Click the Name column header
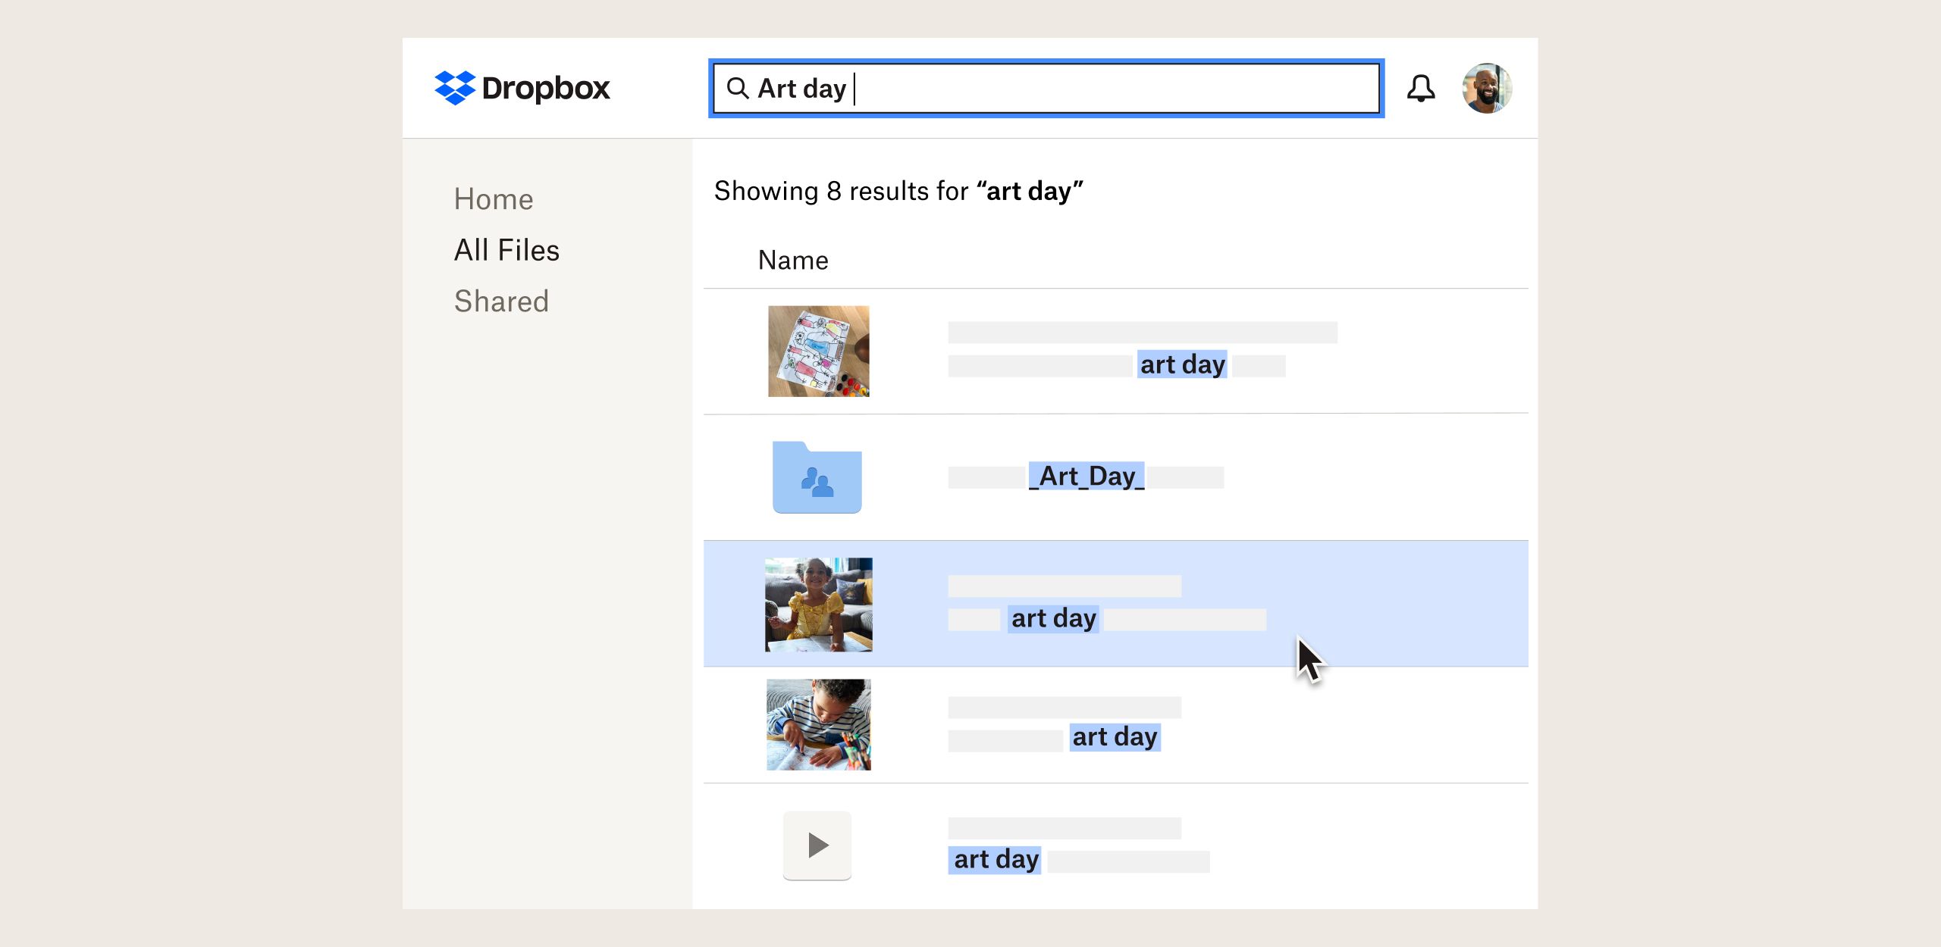This screenshot has height=947, width=1941. tap(792, 260)
